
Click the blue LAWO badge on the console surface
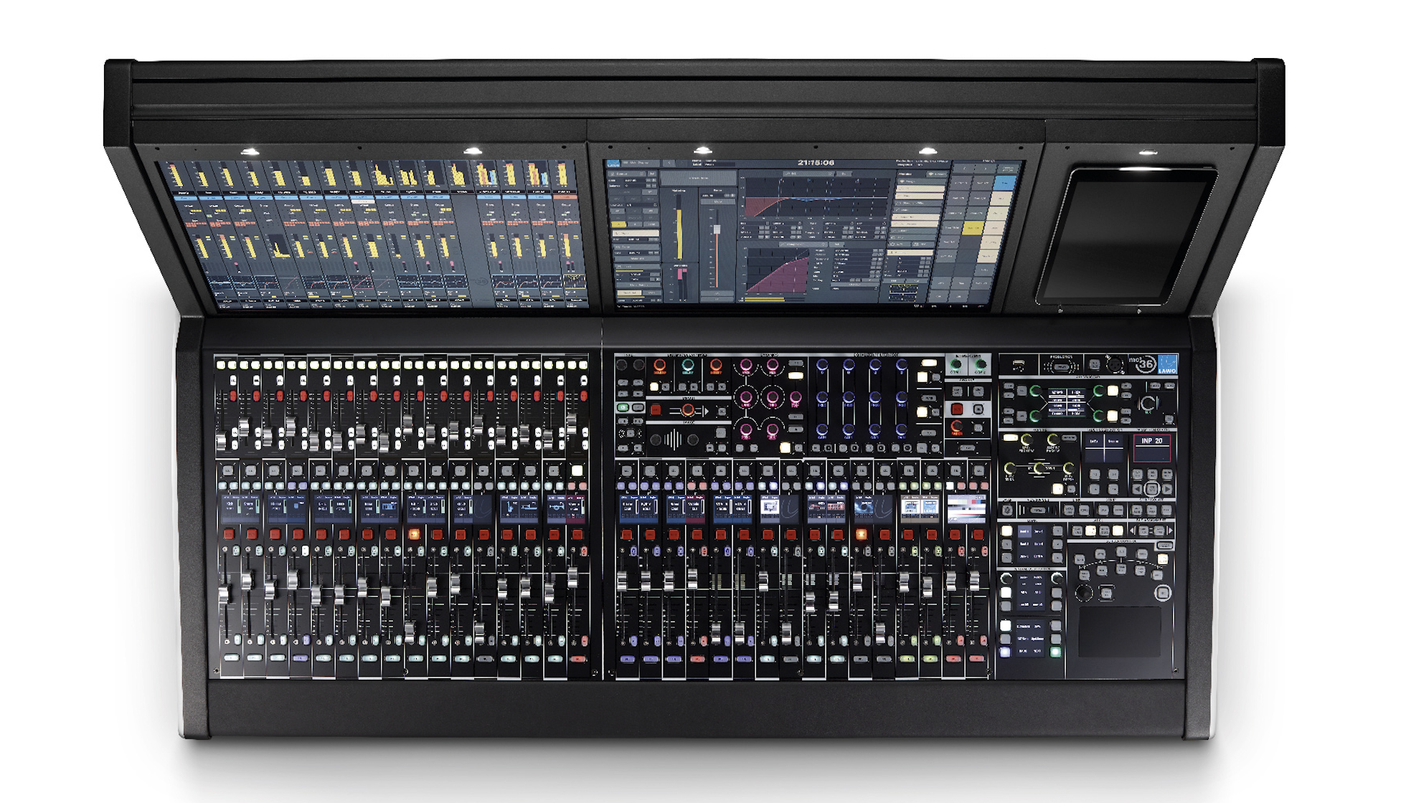1167,364
